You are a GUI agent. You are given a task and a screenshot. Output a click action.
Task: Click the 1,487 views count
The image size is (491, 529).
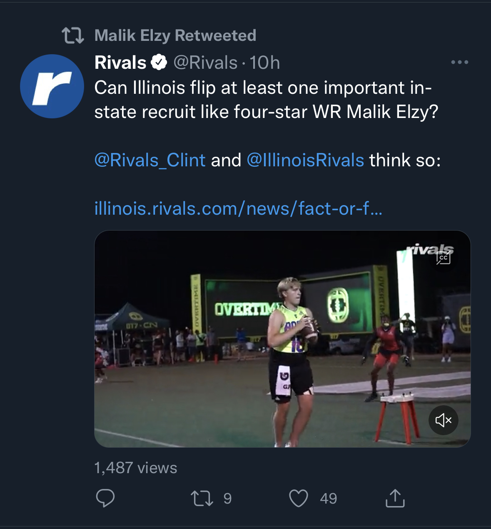136,468
